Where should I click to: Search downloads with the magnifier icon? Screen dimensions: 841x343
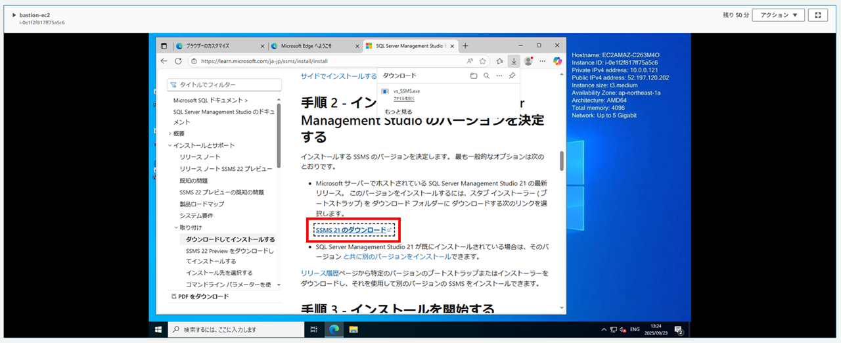point(486,76)
